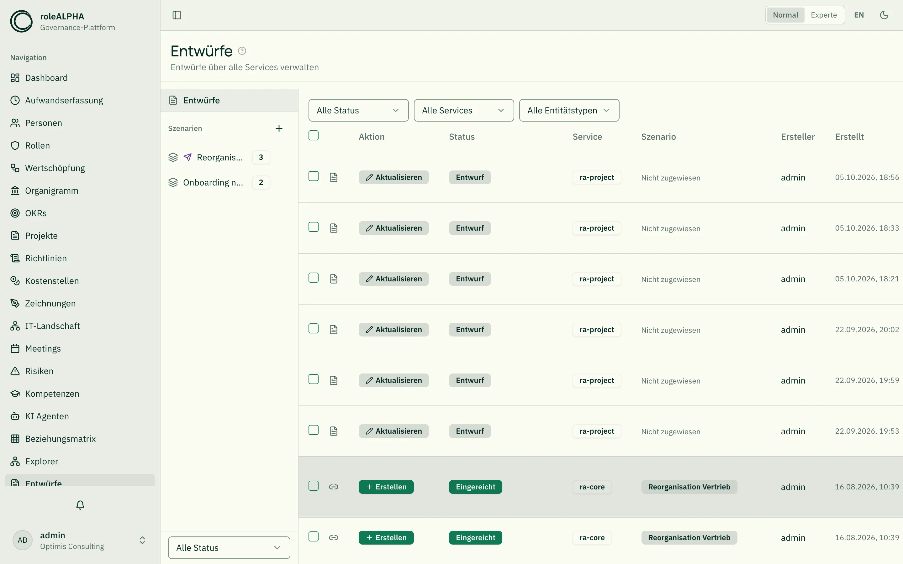This screenshot has width=903, height=564.
Task: Open IT-Landschaft in navigation
Action: pyautogui.click(x=80, y=326)
